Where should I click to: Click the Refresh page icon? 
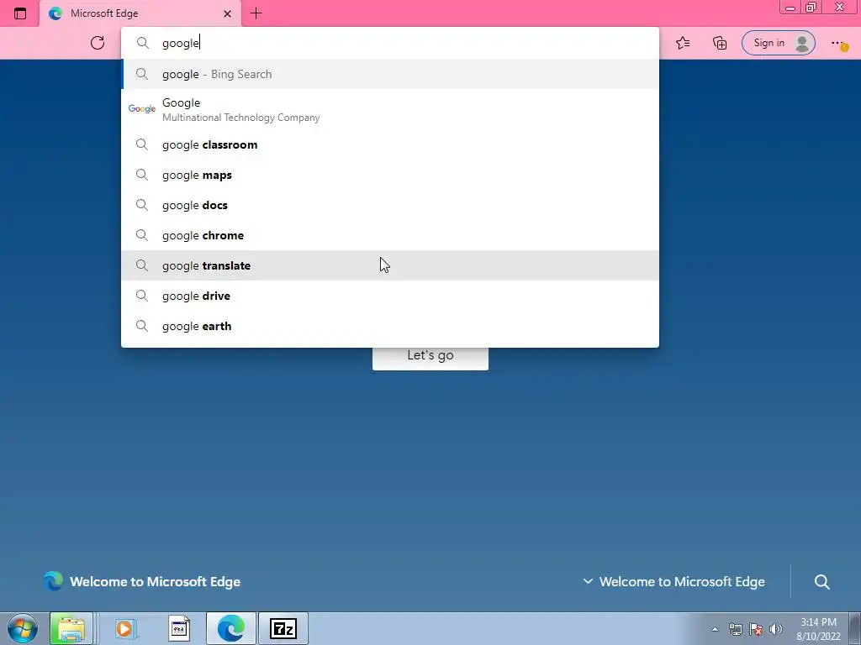pos(98,43)
